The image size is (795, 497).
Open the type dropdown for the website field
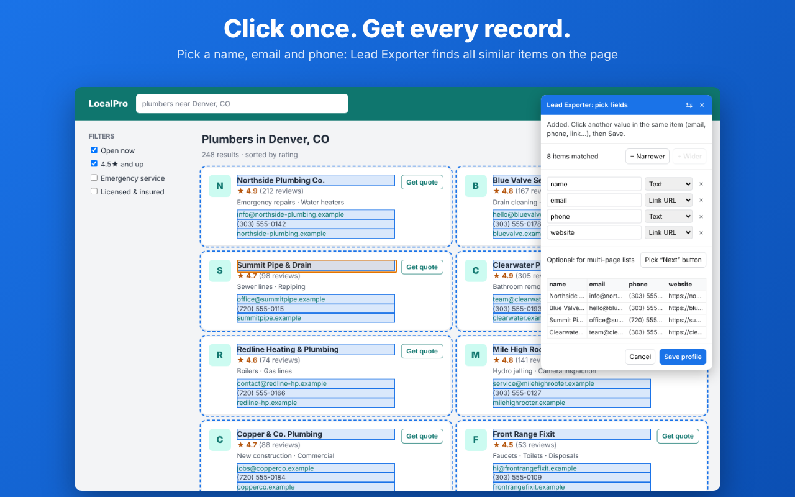click(x=669, y=232)
